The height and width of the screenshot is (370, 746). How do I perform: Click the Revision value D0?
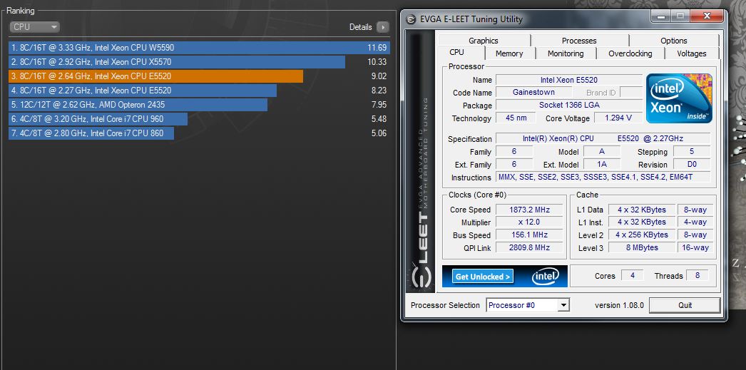pos(692,164)
